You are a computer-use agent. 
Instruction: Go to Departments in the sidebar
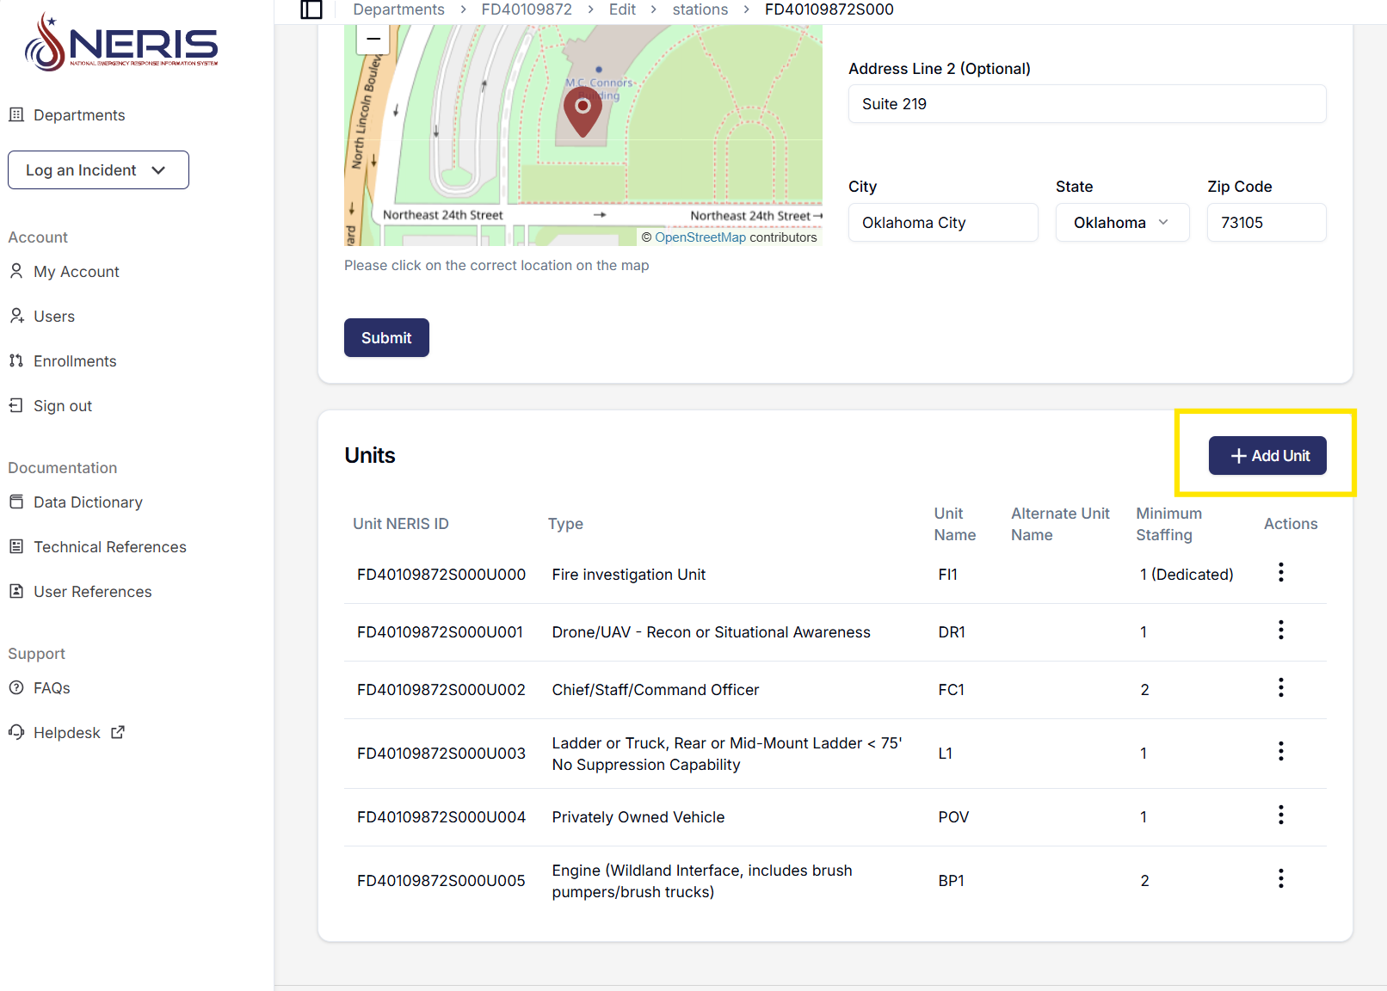pyautogui.click(x=78, y=115)
